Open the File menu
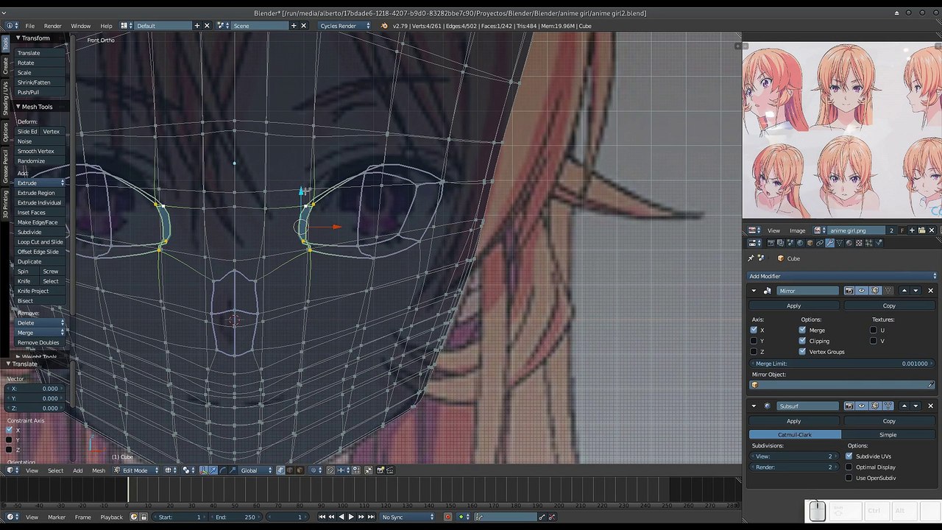Image resolution: width=942 pixels, height=530 pixels. coord(30,26)
